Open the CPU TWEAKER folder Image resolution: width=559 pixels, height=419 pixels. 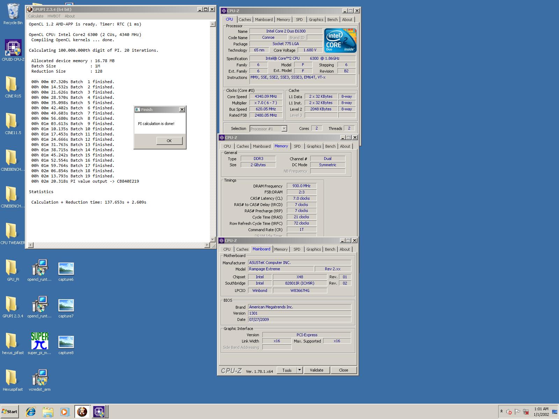(13, 234)
